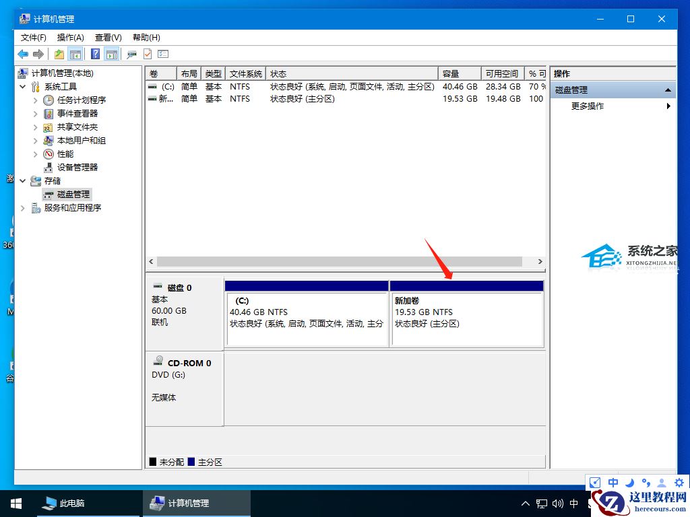Expand the 服务和应用程序 node arrow
The image size is (690, 517).
pos(23,208)
